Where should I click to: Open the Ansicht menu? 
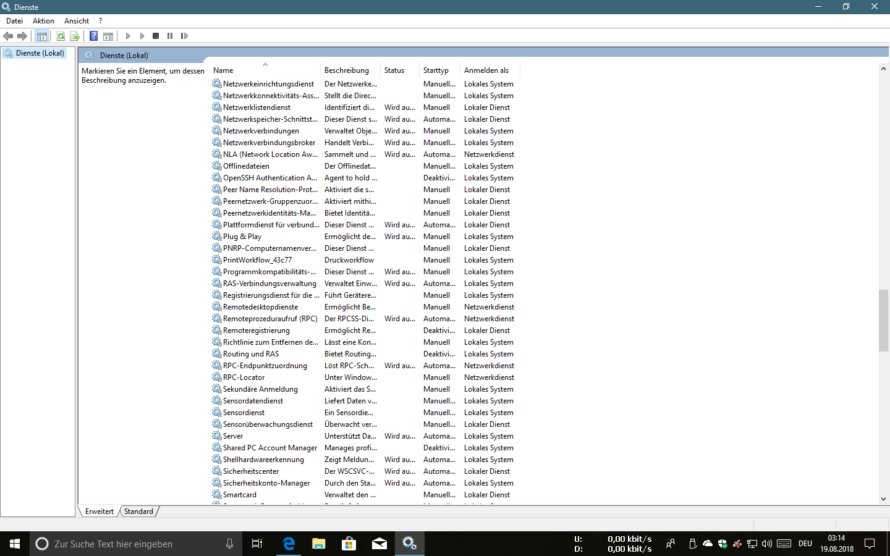pyautogui.click(x=77, y=21)
